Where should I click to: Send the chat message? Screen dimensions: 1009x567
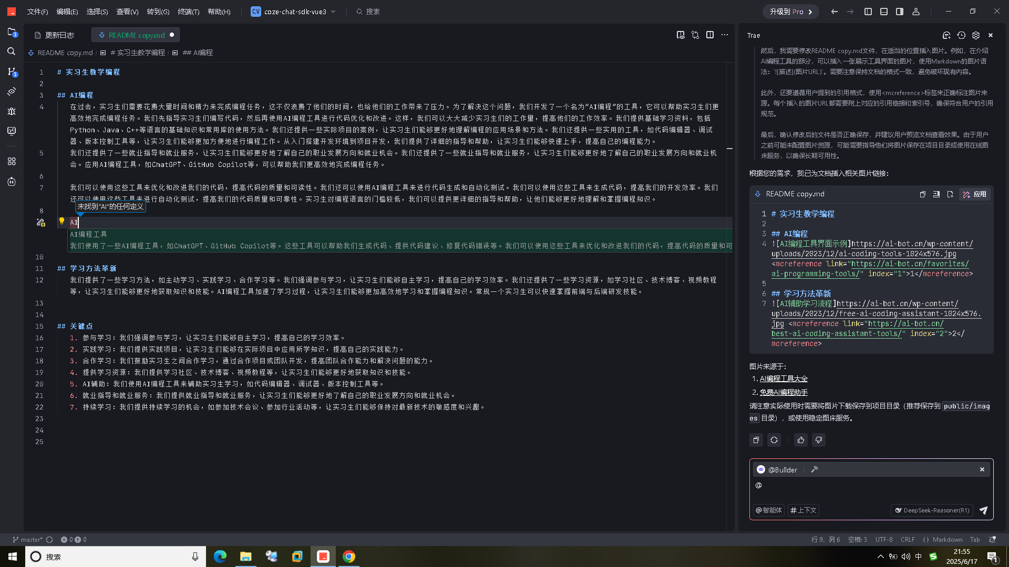point(983,510)
